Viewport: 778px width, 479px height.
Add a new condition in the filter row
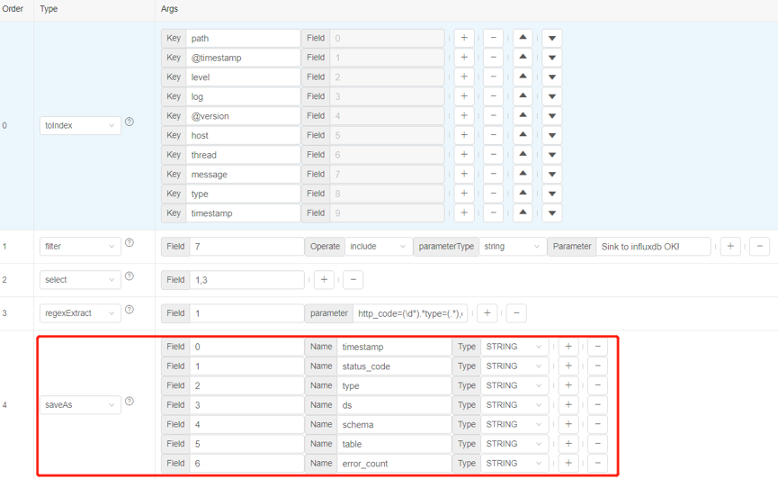tap(730, 247)
